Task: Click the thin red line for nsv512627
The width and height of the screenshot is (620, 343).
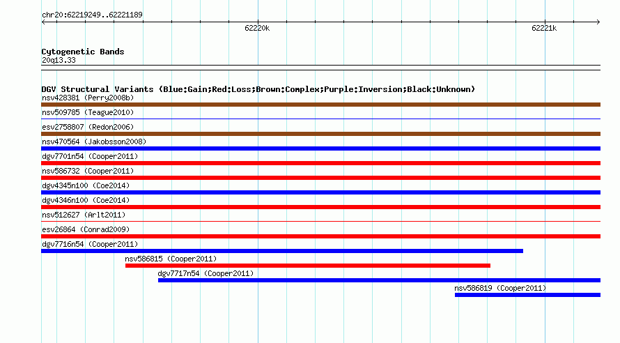Action: coord(320,221)
